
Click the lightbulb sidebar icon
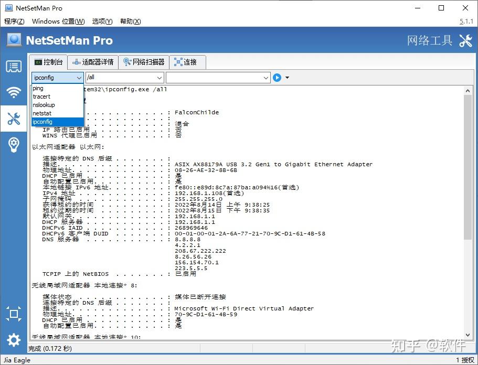[13, 145]
